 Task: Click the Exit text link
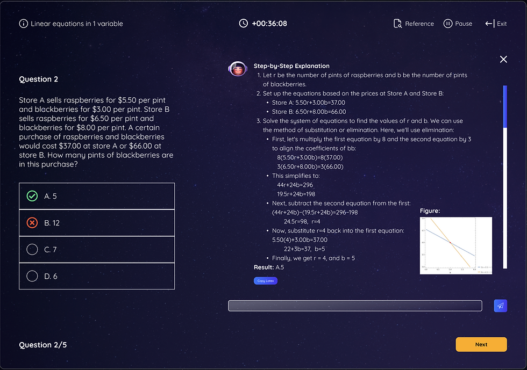coord(501,24)
